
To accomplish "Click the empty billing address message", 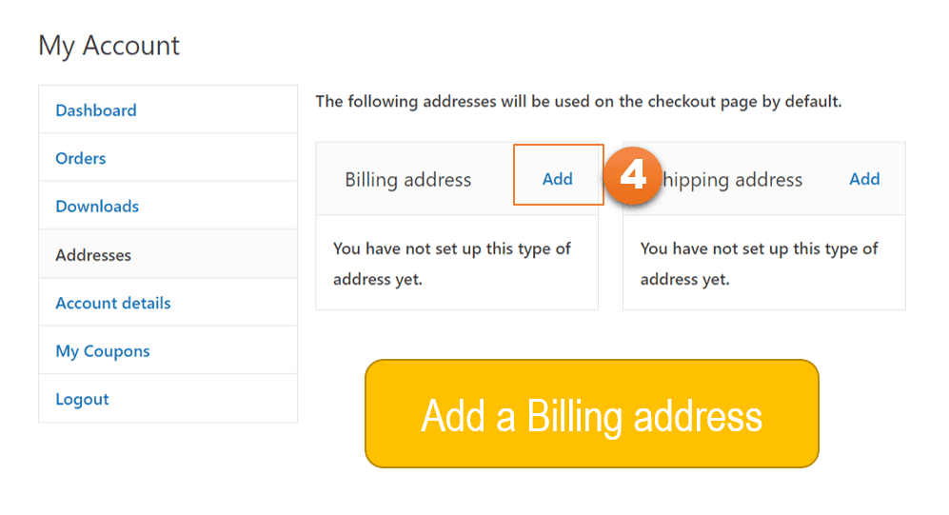I will point(452,264).
